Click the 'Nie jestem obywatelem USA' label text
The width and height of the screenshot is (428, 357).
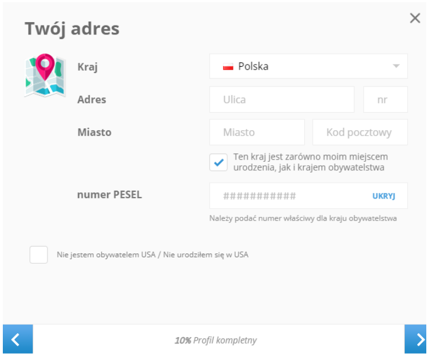coord(153,255)
